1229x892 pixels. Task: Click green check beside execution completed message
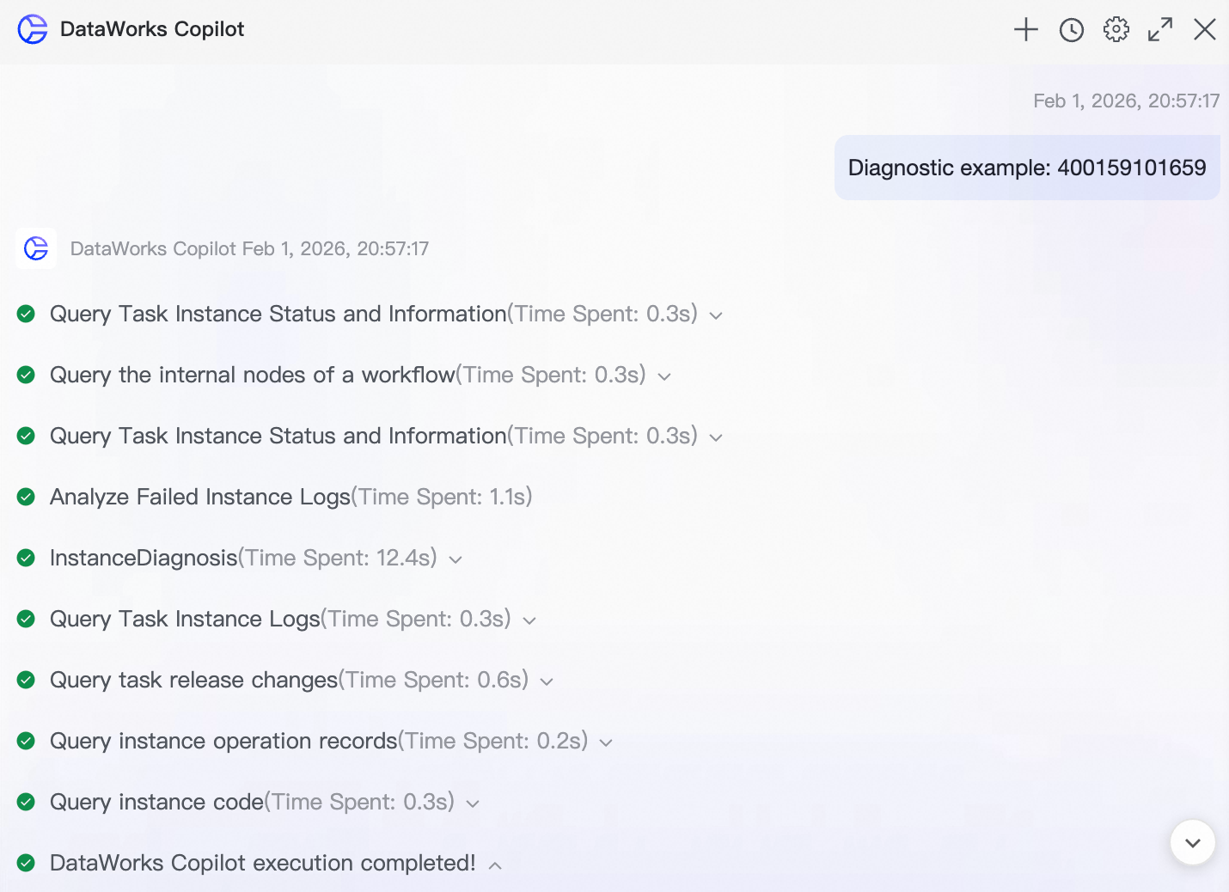(26, 863)
